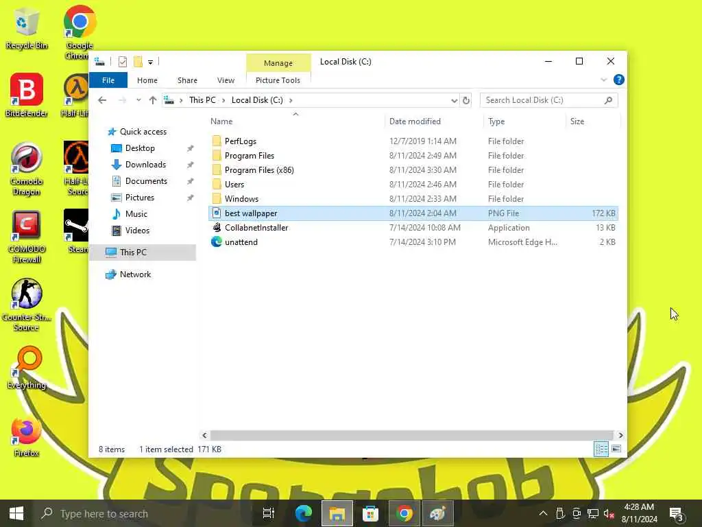Open Music in navigation pane
Screen dimensions: 702x527
point(136,214)
